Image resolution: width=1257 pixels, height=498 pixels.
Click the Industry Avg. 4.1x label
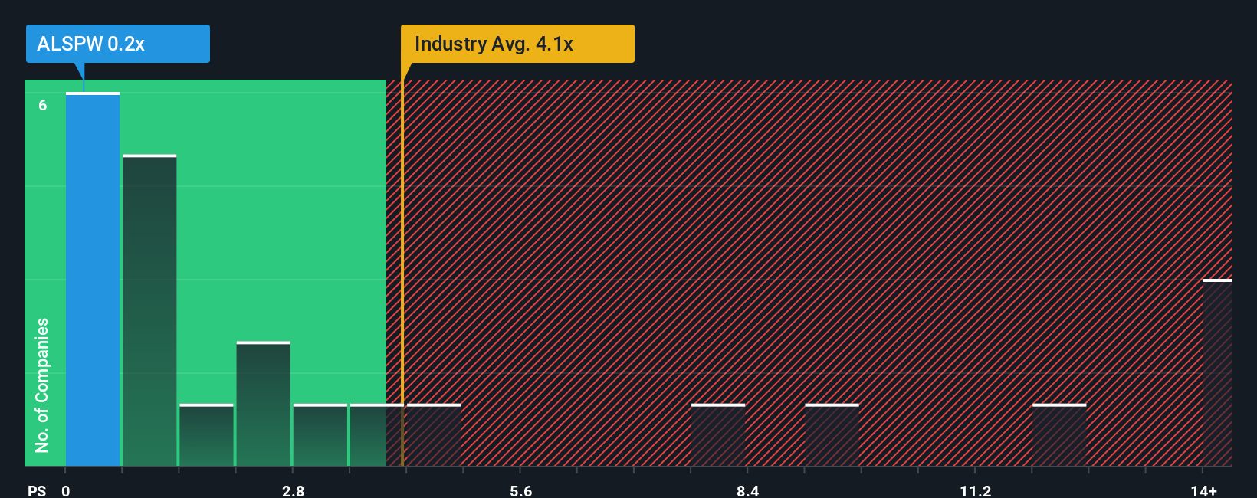[x=517, y=44]
